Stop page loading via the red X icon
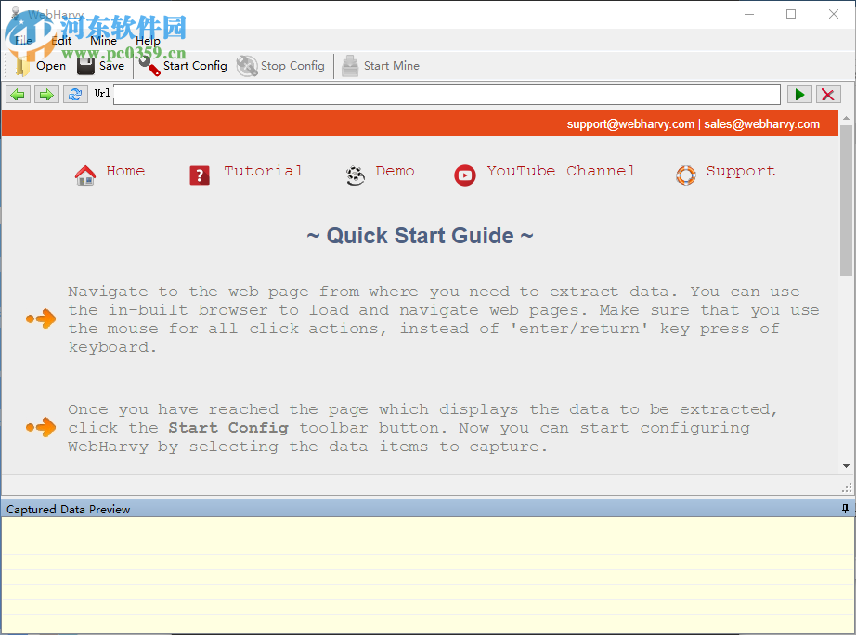The width and height of the screenshot is (856, 635). tap(827, 94)
